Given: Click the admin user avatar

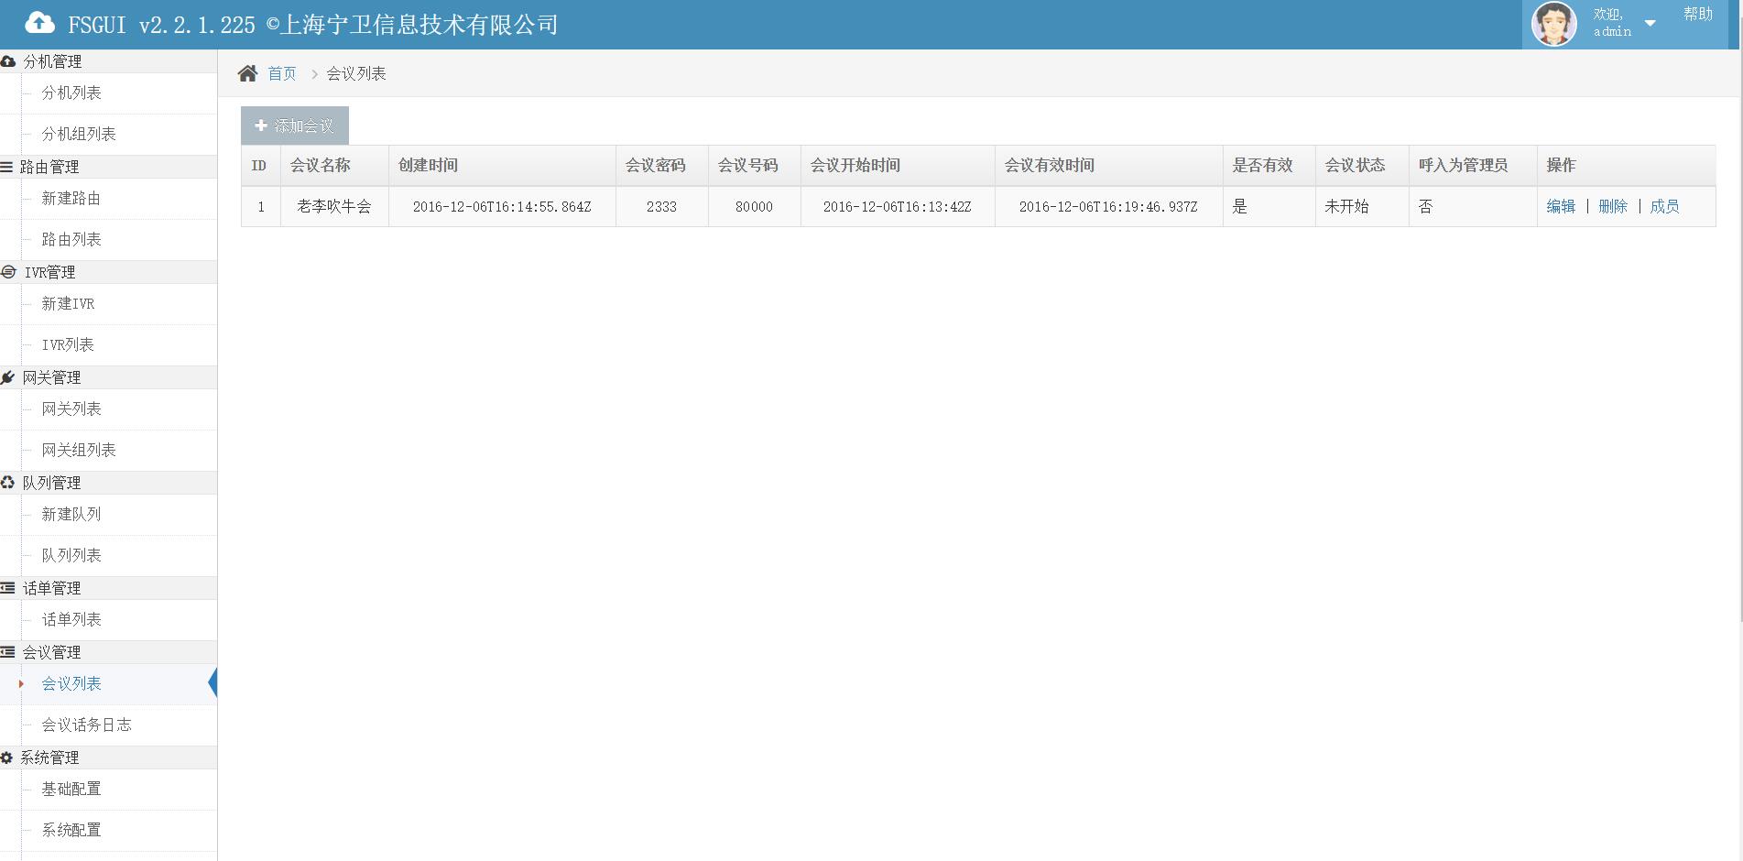Looking at the screenshot, I should point(1553,24).
